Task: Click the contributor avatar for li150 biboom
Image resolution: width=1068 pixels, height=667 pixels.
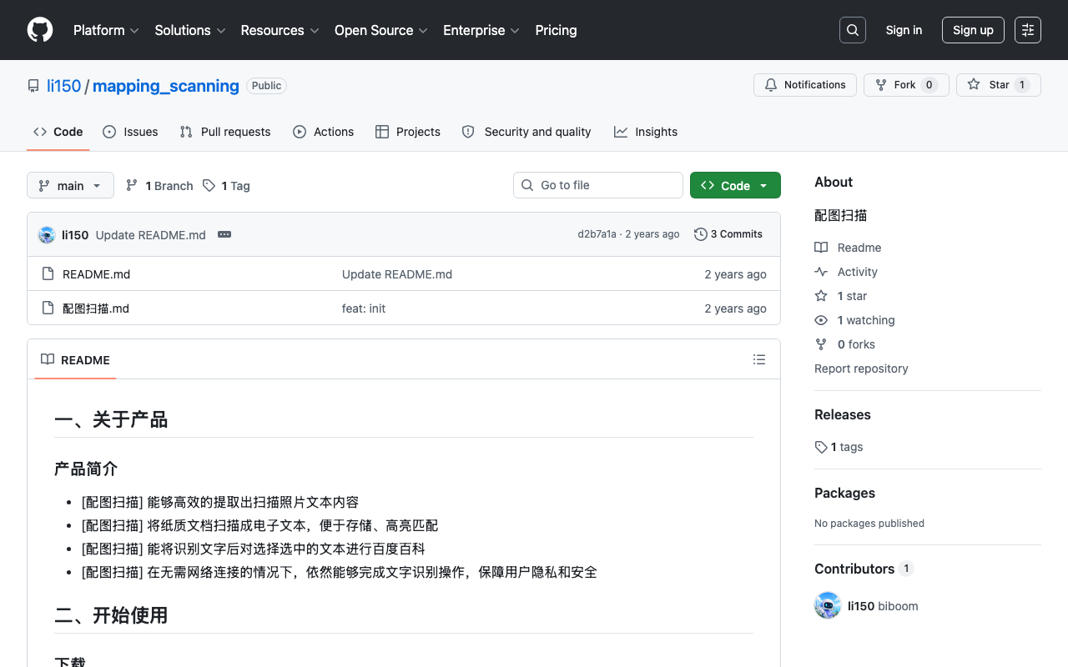Action: pos(828,605)
